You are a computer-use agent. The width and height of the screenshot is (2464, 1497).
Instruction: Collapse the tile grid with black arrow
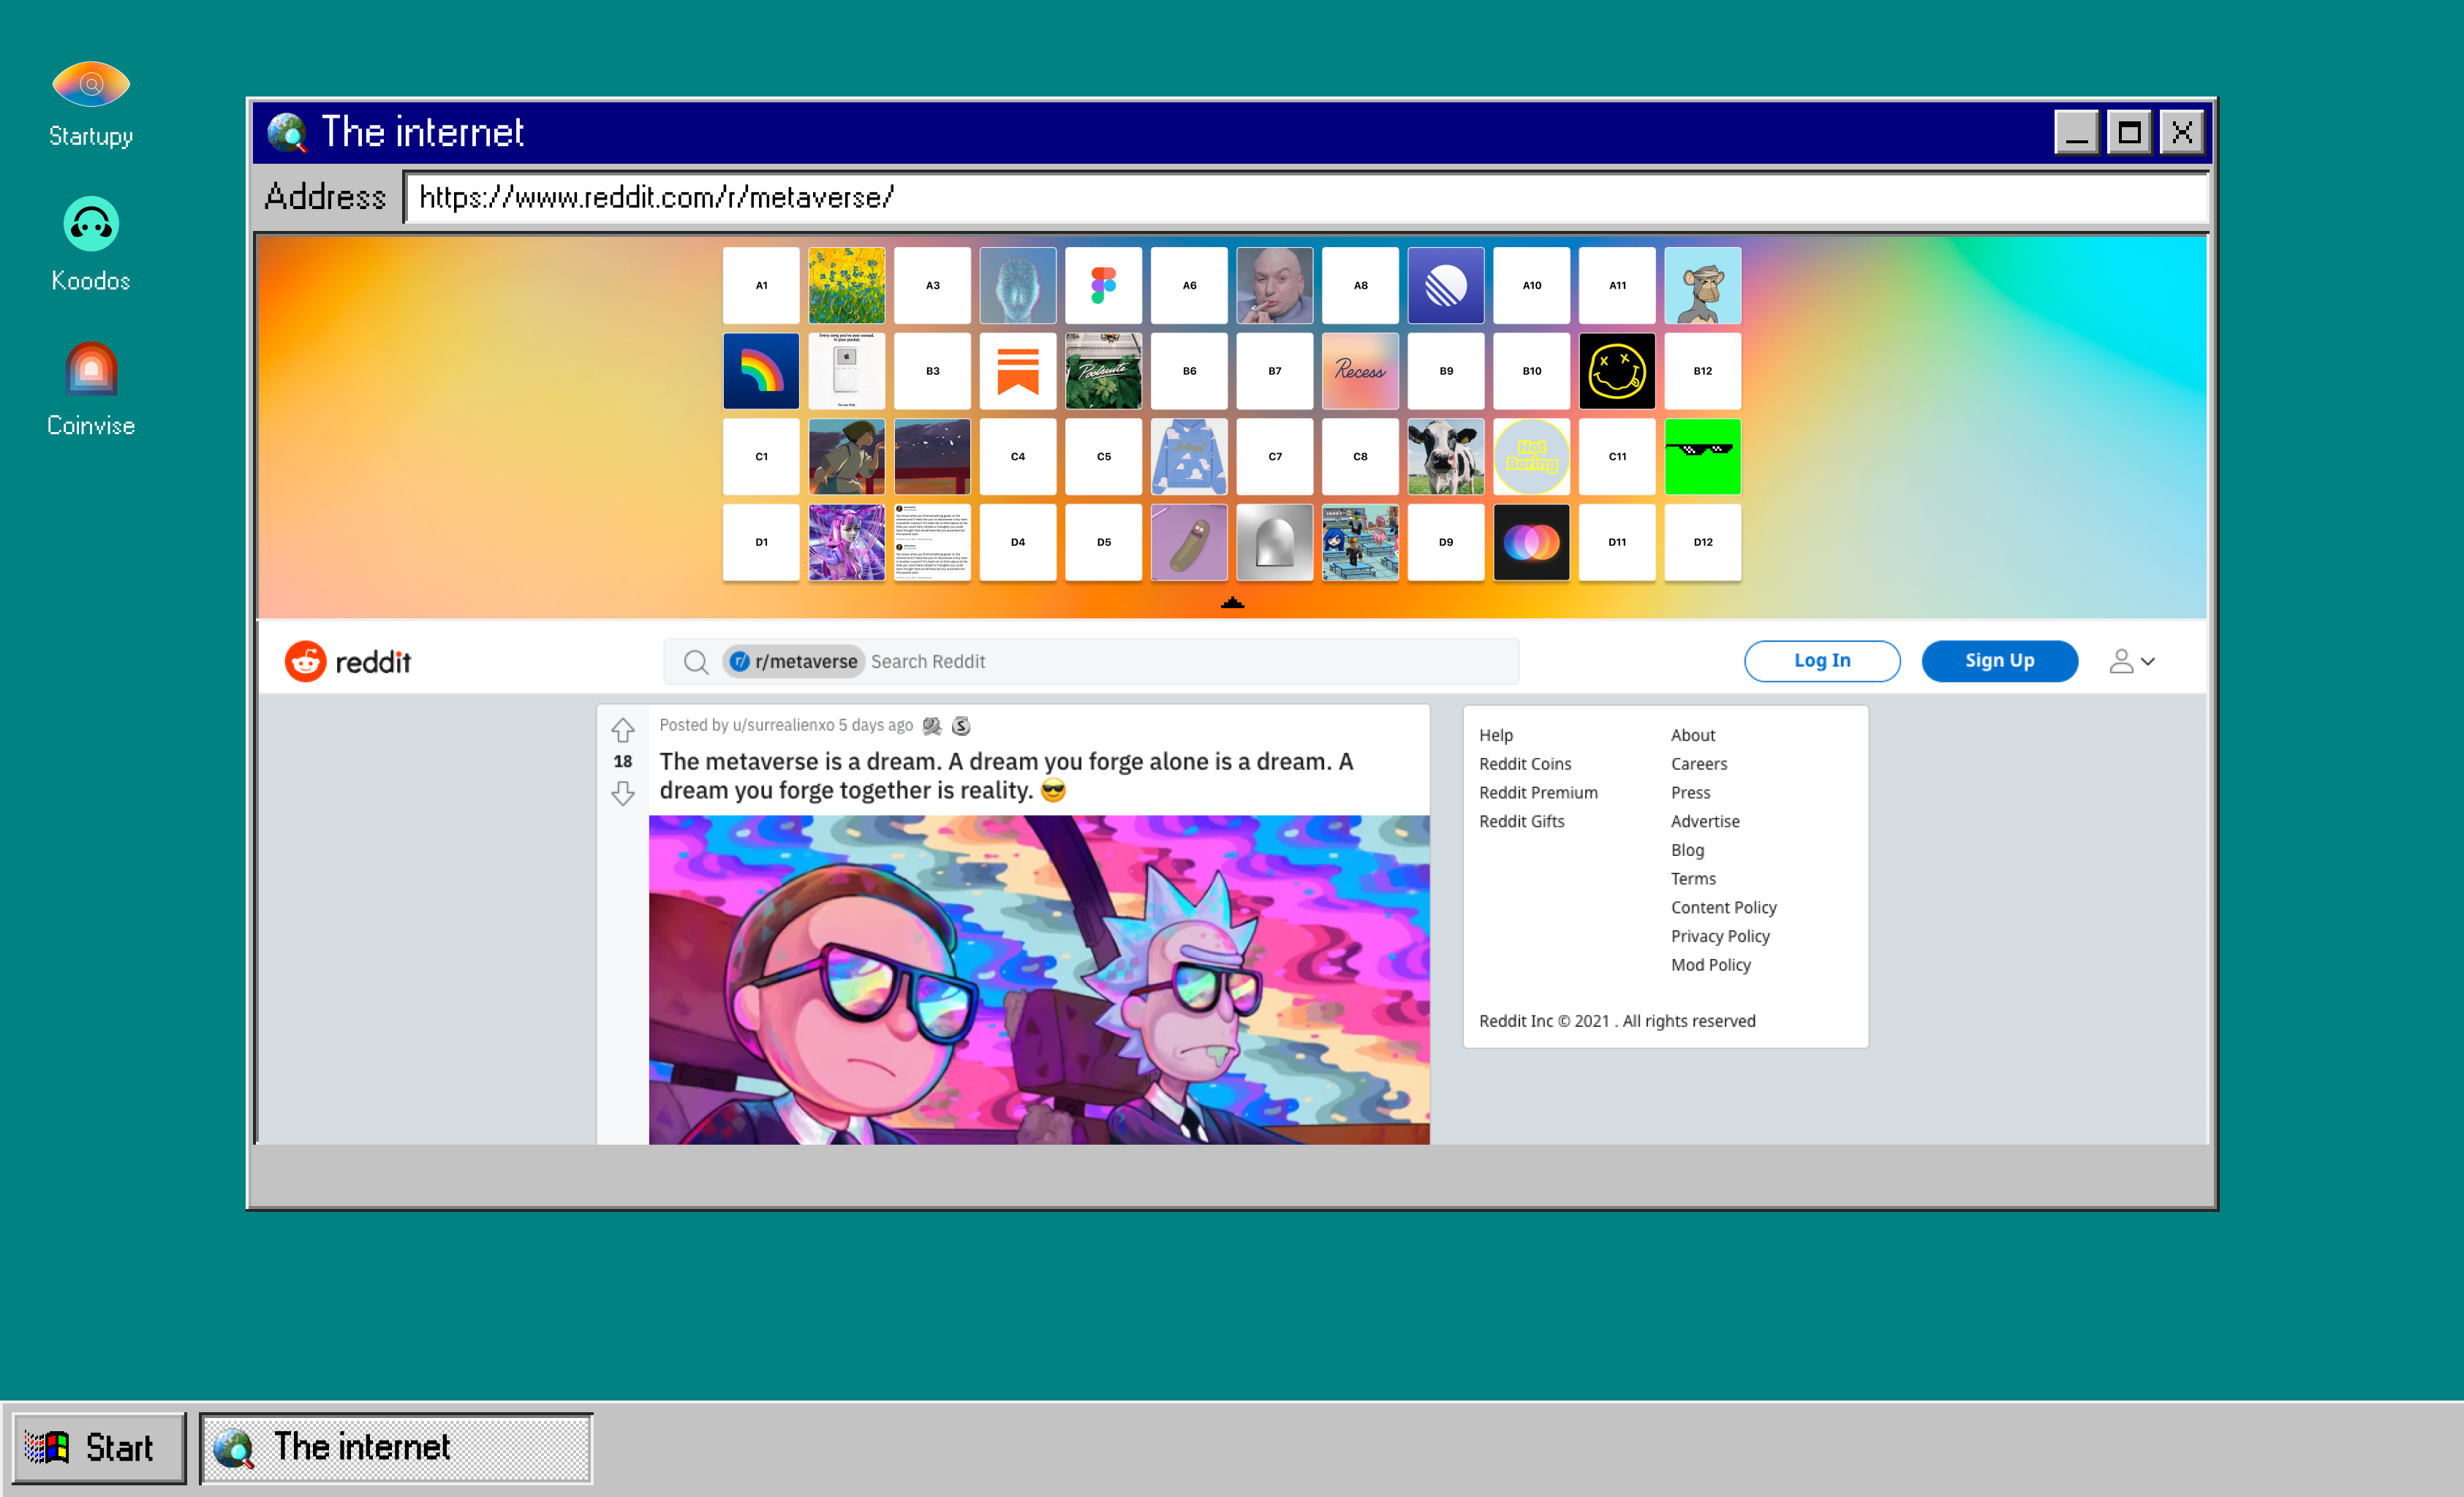(1231, 602)
